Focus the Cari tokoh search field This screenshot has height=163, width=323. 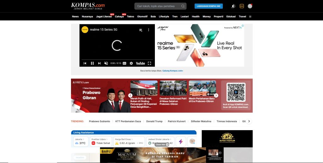(161, 6)
